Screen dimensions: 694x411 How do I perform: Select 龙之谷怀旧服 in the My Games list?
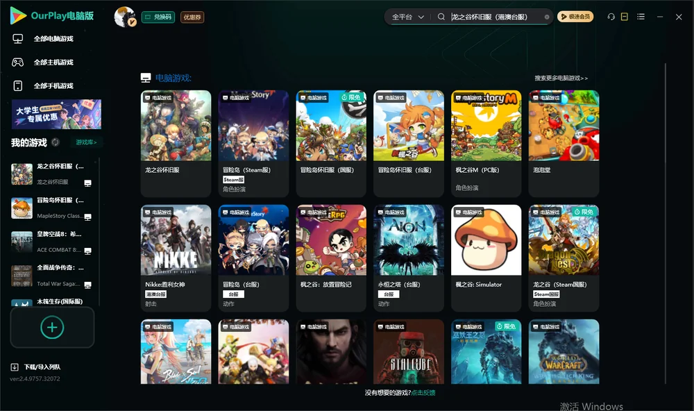coord(51,174)
